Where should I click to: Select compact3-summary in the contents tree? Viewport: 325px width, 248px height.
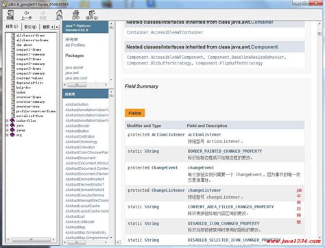point(31,73)
